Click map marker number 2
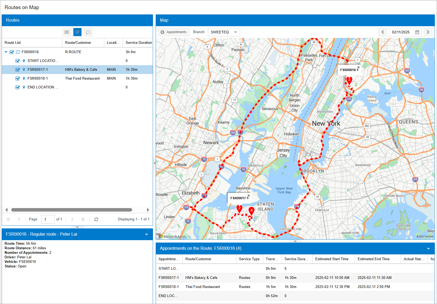The width and height of the screenshot is (437, 304). coord(240,209)
